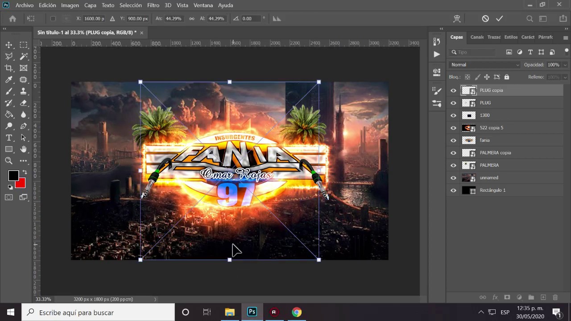Toggle Quick Mask mode
571x321 pixels.
tap(9, 197)
